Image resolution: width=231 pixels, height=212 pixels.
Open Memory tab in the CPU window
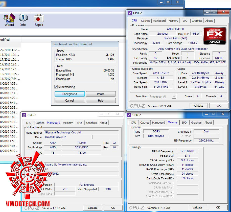(173, 21)
